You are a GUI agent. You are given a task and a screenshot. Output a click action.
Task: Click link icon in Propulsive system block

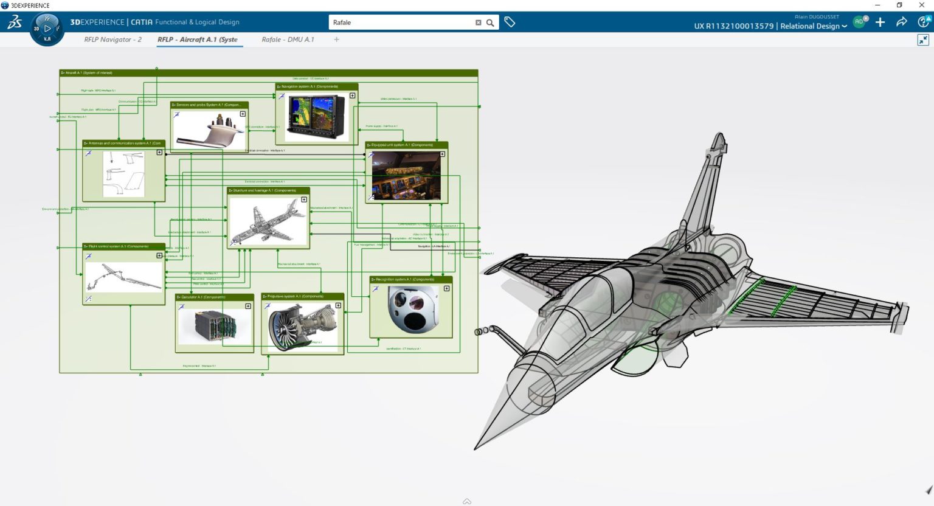tap(268, 306)
